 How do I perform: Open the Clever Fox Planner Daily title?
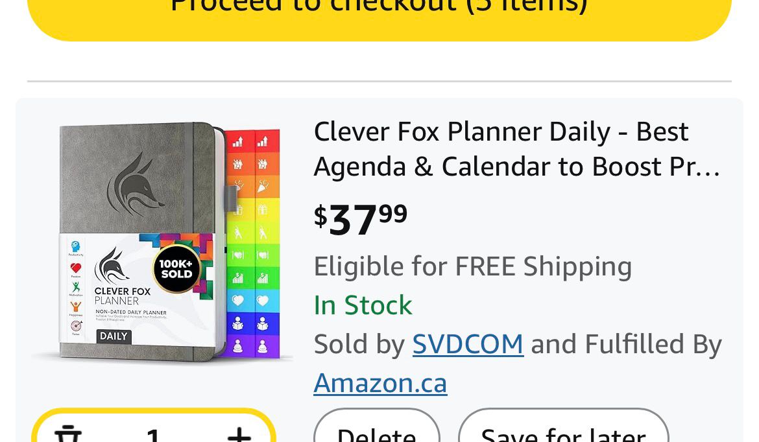pos(516,149)
